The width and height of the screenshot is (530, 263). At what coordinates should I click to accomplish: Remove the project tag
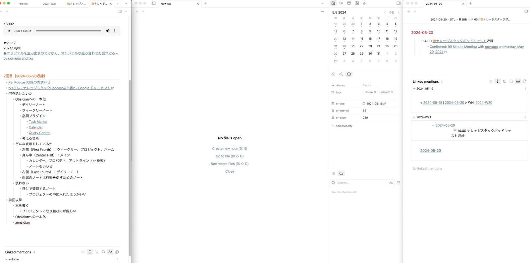tap(392, 92)
